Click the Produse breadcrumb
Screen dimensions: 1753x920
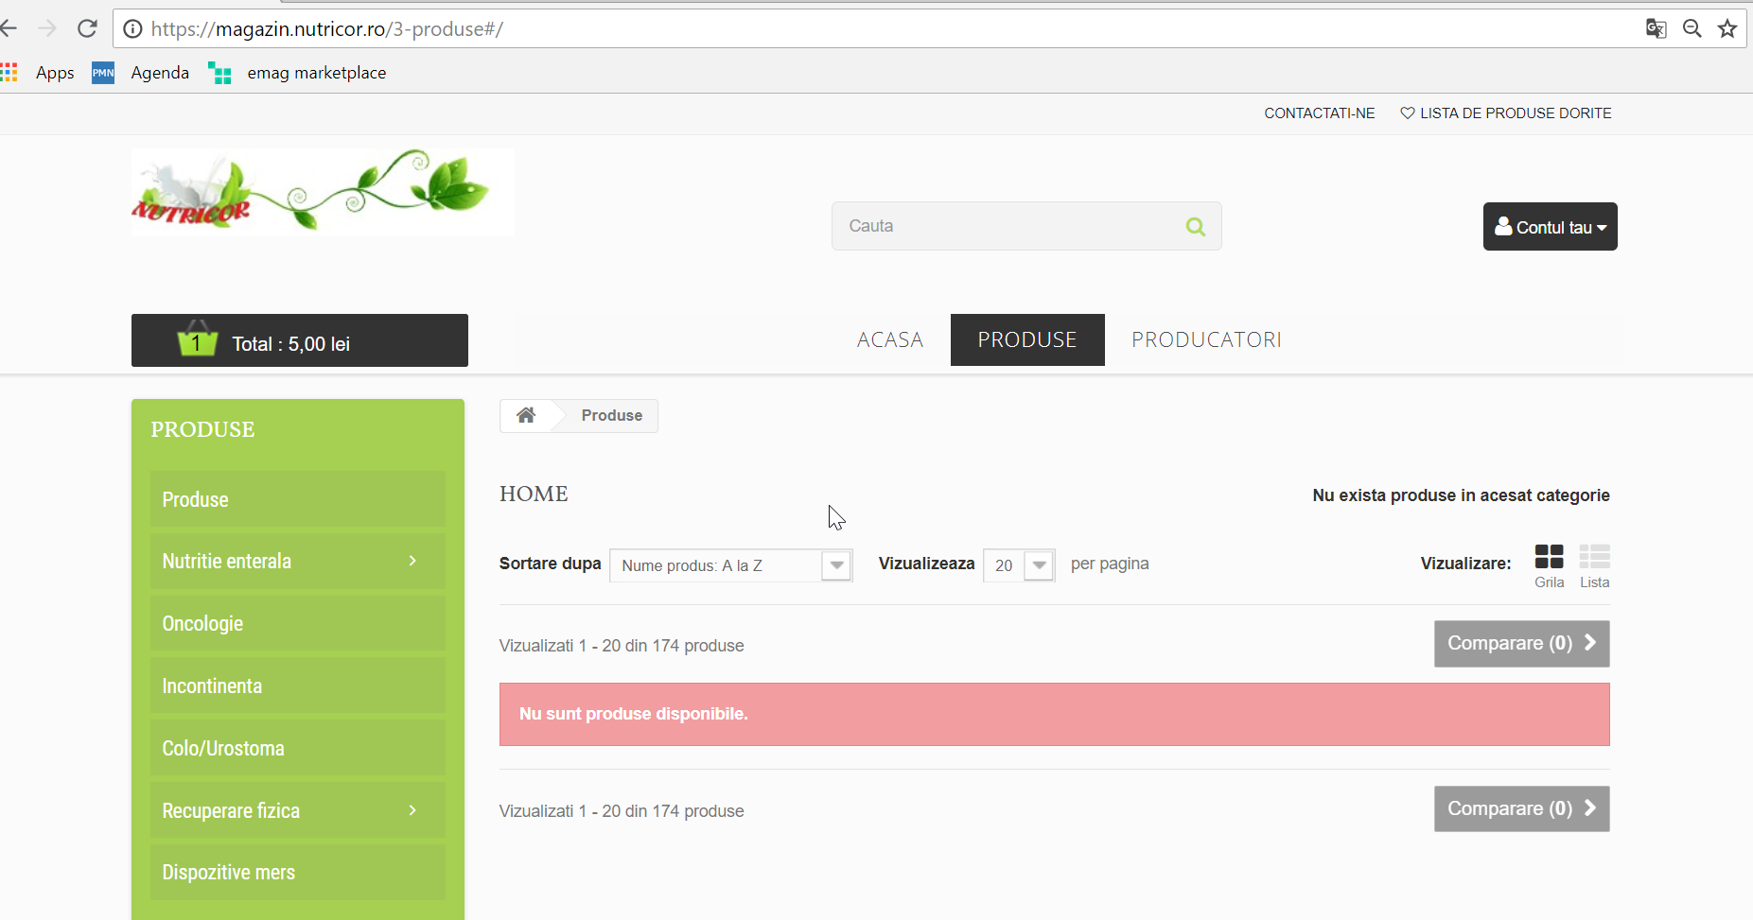611,415
